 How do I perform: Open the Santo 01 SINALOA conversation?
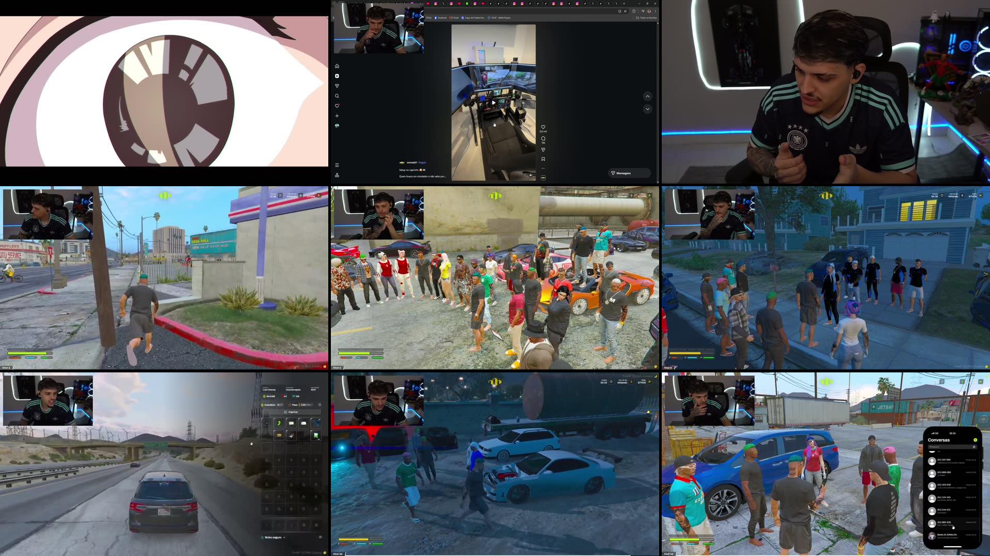(x=952, y=536)
